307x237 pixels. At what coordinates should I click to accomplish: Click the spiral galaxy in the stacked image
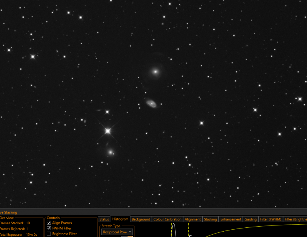(151, 103)
